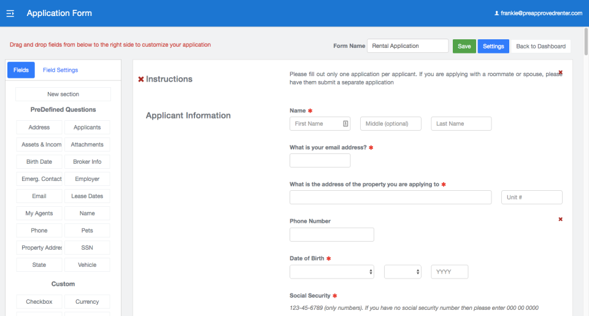Click the autofill icon in First Name
The width and height of the screenshot is (589, 316).
345,123
